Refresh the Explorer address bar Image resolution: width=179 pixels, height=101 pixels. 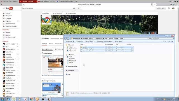150,38
